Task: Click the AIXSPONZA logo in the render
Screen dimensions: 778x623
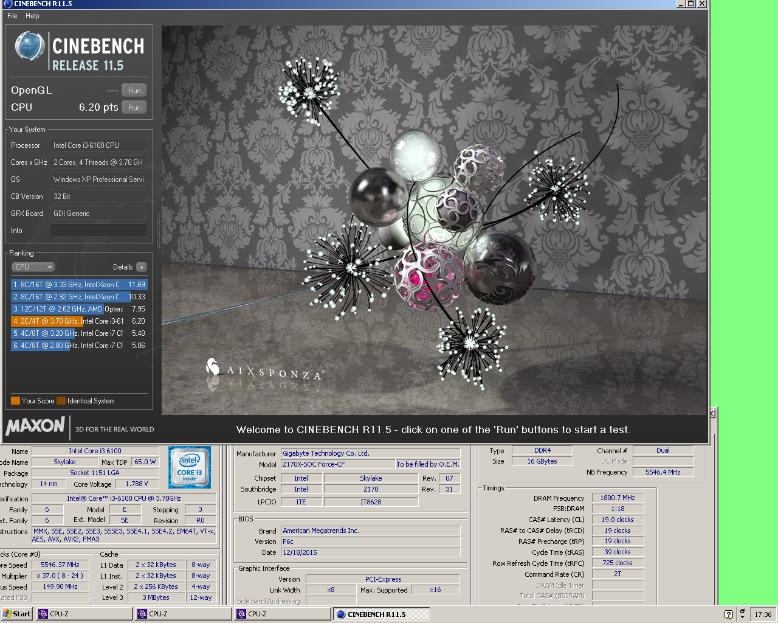Action: pyautogui.click(x=265, y=370)
